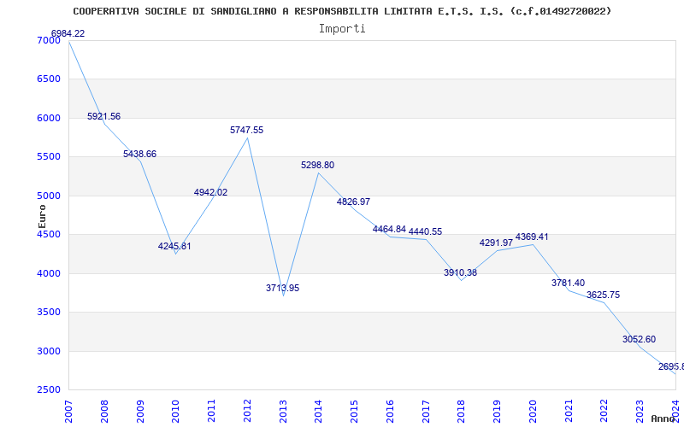This screenshot has height=427, width=684.
Task: Click the 2021 x-axis year label
Action: [569, 412]
